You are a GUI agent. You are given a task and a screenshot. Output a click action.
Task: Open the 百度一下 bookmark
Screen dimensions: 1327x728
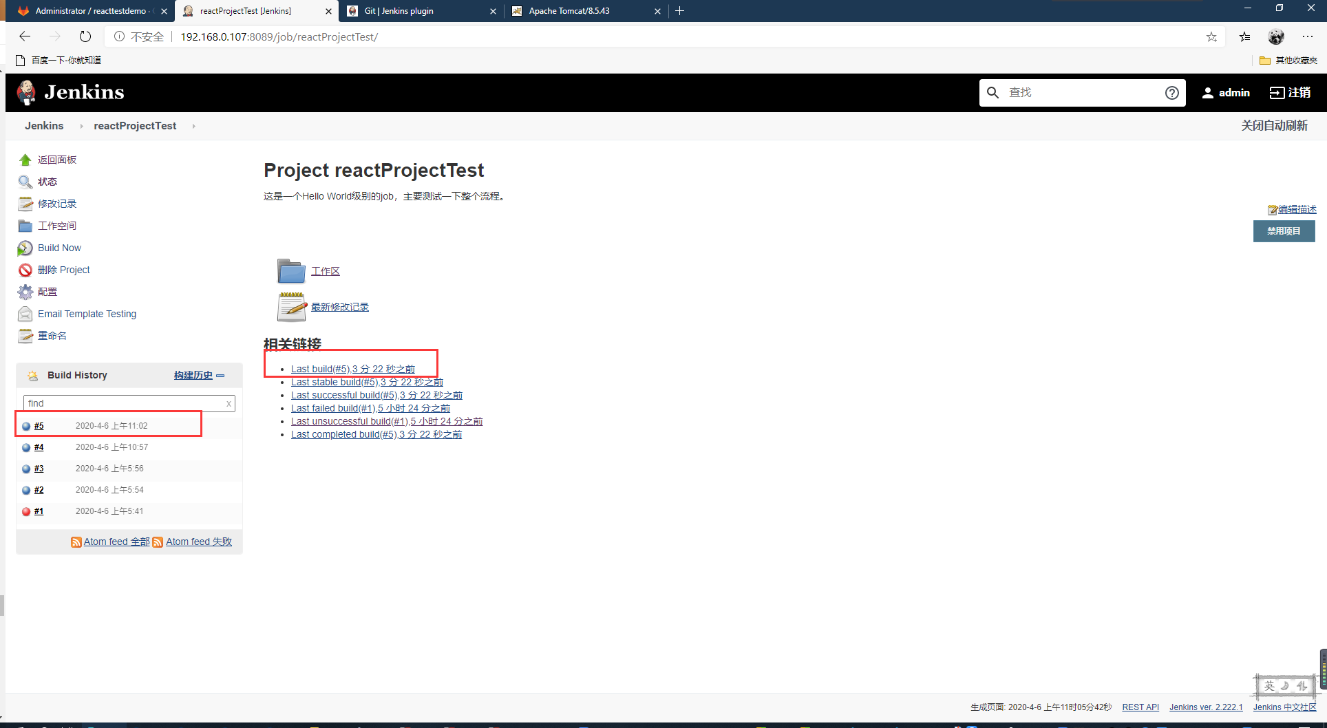coord(58,61)
